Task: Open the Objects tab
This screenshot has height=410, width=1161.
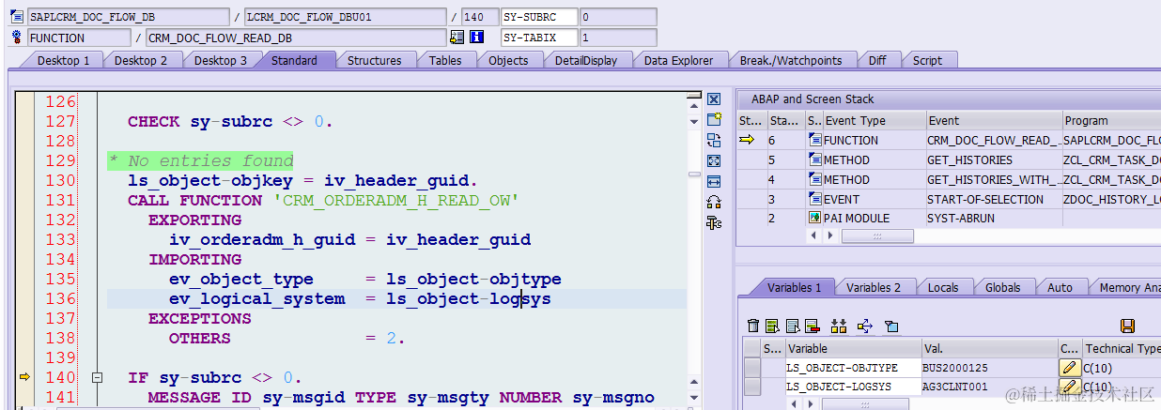Action: pyautogui.click(x=508, y=60)
